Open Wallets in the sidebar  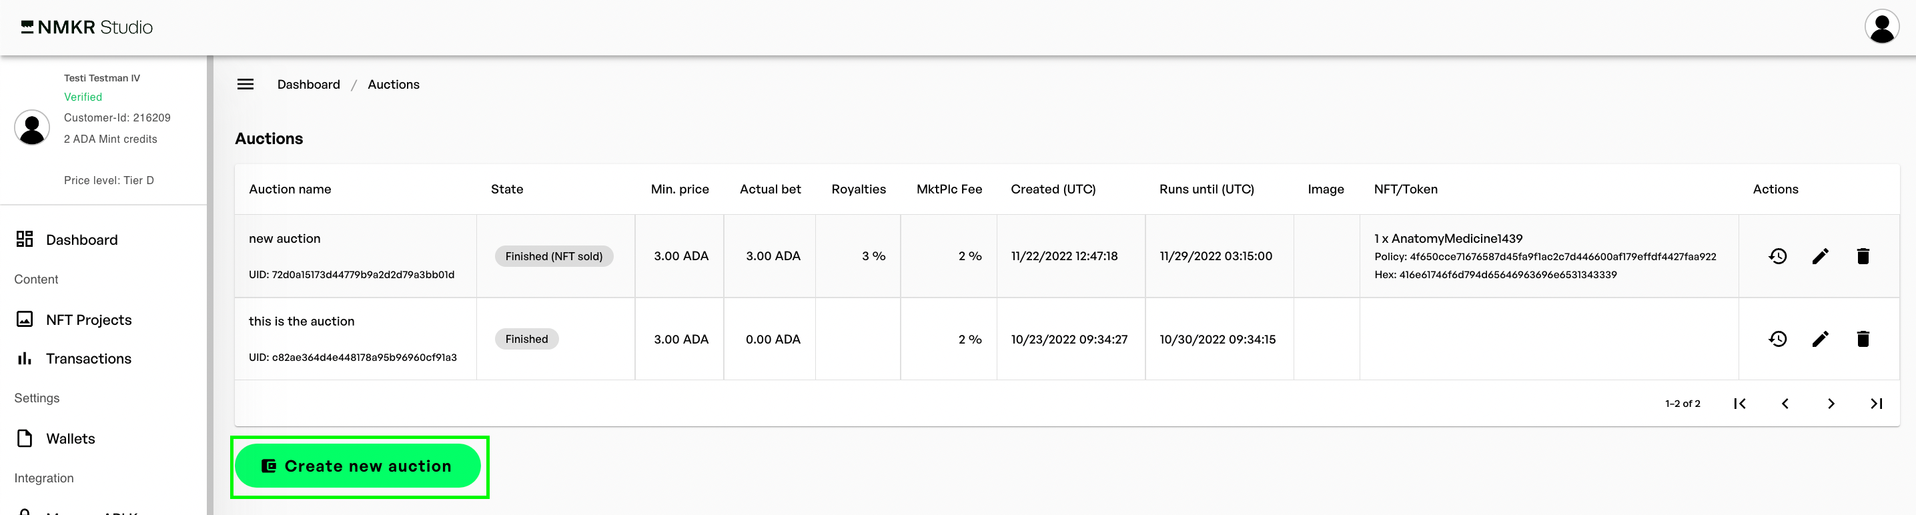point(70,439)
